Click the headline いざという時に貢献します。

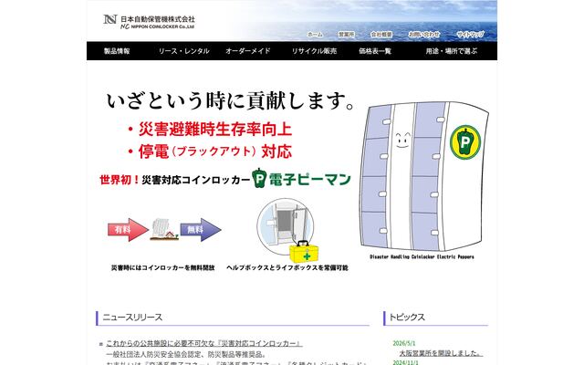(x=230, y=101)
